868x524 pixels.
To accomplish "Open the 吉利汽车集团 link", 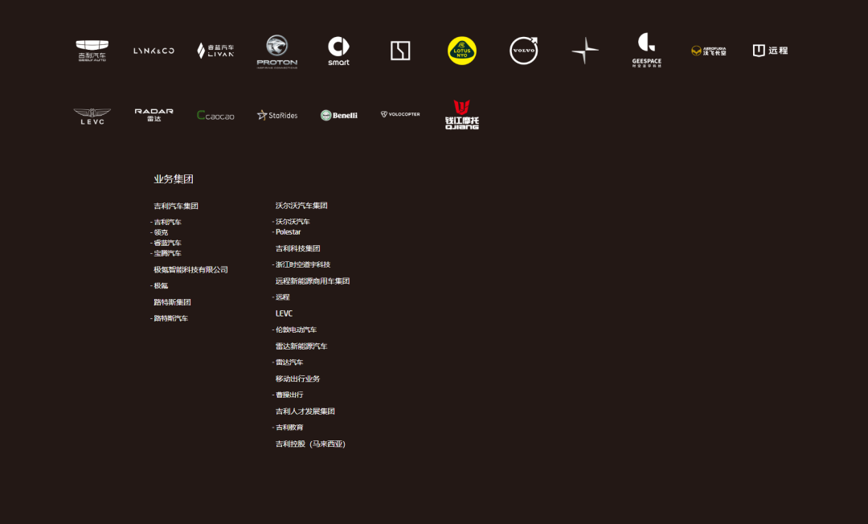I will tap(176, 206).
